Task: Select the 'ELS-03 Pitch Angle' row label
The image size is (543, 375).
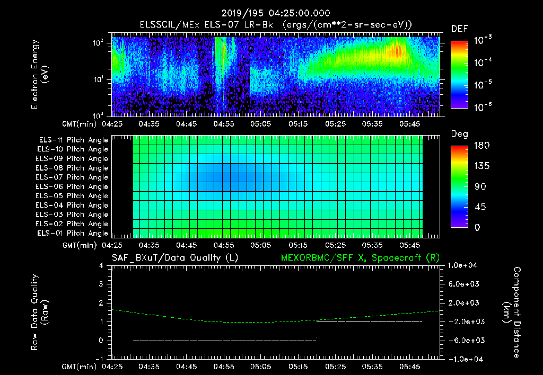Action: (72, 215)
